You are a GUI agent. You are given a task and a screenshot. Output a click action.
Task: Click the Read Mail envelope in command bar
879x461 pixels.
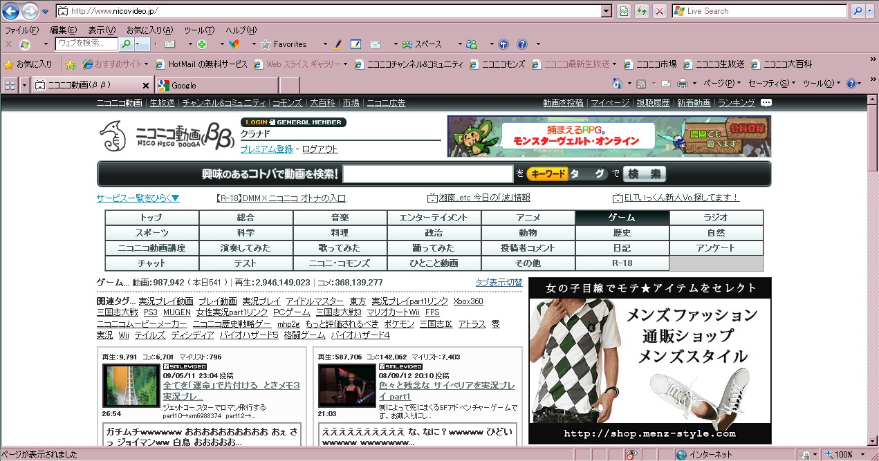click(x=665, y=84)
